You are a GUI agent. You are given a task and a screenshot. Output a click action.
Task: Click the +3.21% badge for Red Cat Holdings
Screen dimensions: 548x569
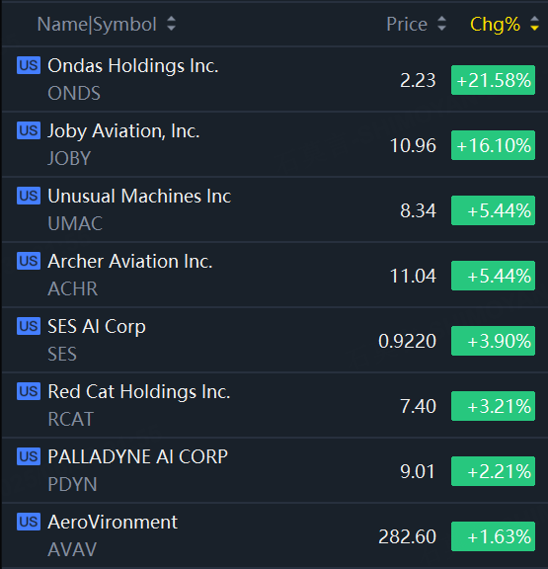click(x=493, y=406)
